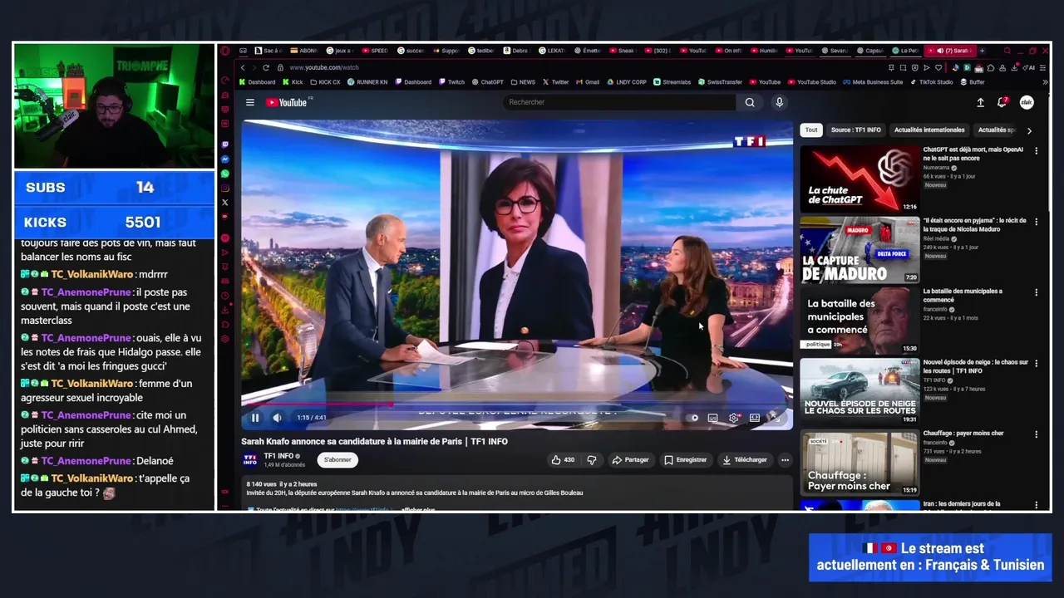Open a new browser tab with plus

coord(982,51)
